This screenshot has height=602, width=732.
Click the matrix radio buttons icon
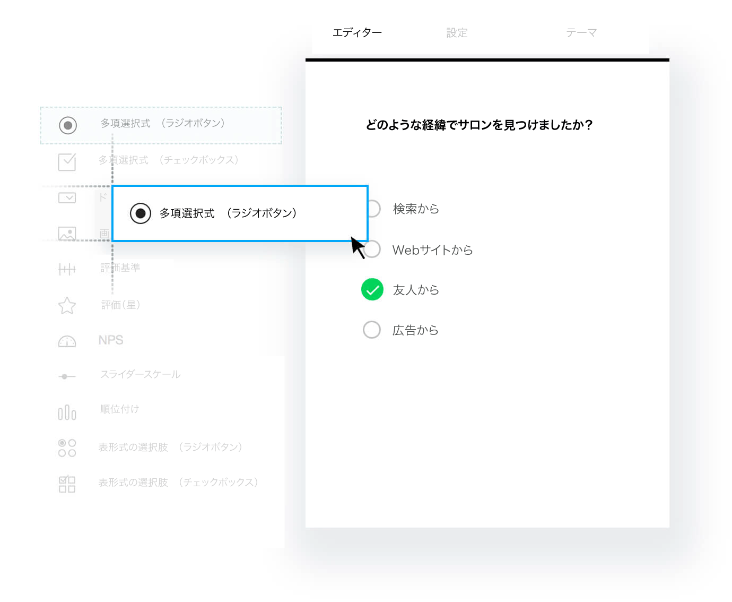67,448
